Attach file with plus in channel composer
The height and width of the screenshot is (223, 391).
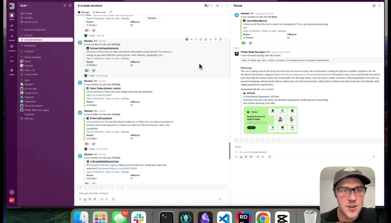coord(80,199)
